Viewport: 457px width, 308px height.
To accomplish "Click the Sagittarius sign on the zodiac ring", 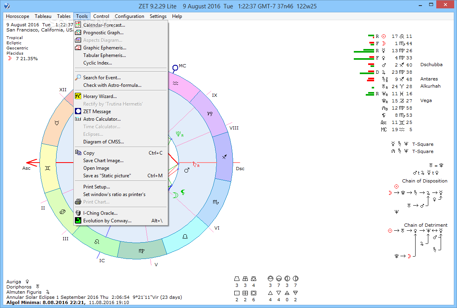I will pos(224,157).
